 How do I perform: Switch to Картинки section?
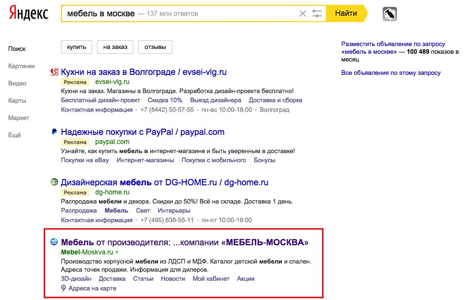coord(22,66)
